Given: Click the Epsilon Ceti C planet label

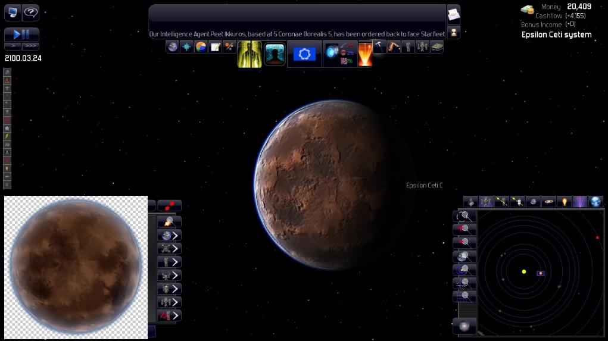Looking at the screenshot, I should [424, 185].
